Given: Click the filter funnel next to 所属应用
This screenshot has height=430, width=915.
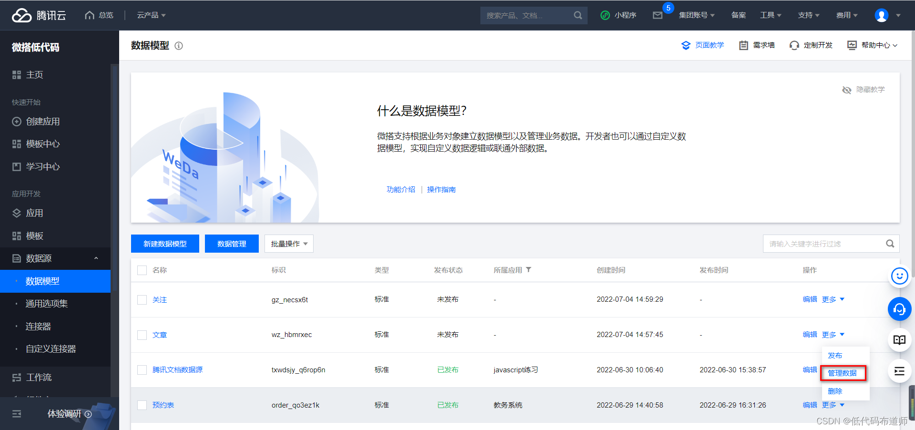Looking at the screenshot, I should 529,270.
